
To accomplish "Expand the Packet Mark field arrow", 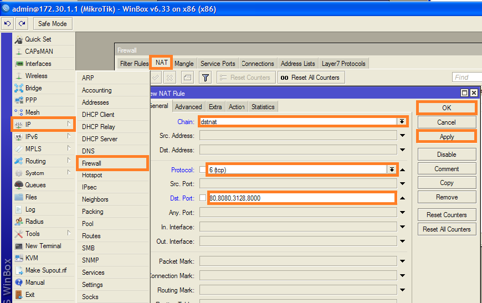I will coord(402,261).
